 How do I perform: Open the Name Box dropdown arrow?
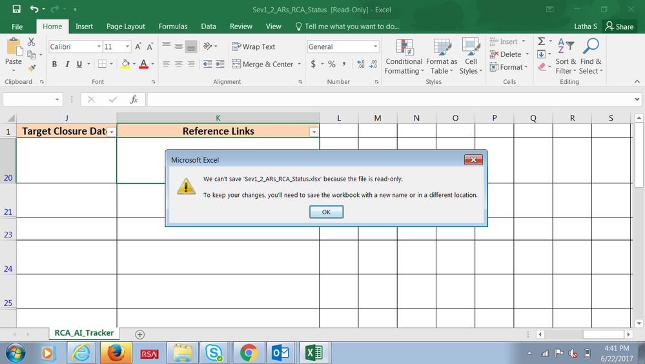57,99
